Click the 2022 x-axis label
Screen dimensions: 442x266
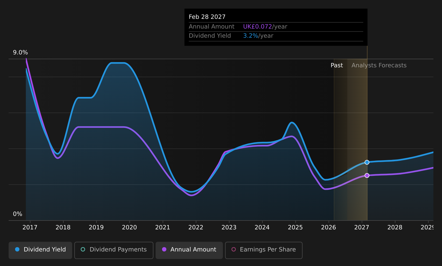[196, 227]
